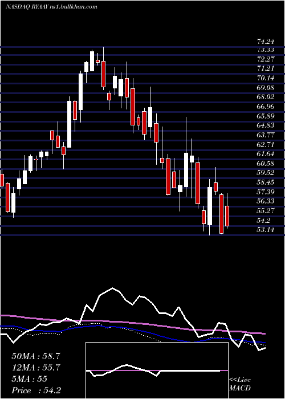Image resolution: width=285 pixels, height=399 pixels.
Task: Click the 70.14 price axis label
Action: [266, 78]
